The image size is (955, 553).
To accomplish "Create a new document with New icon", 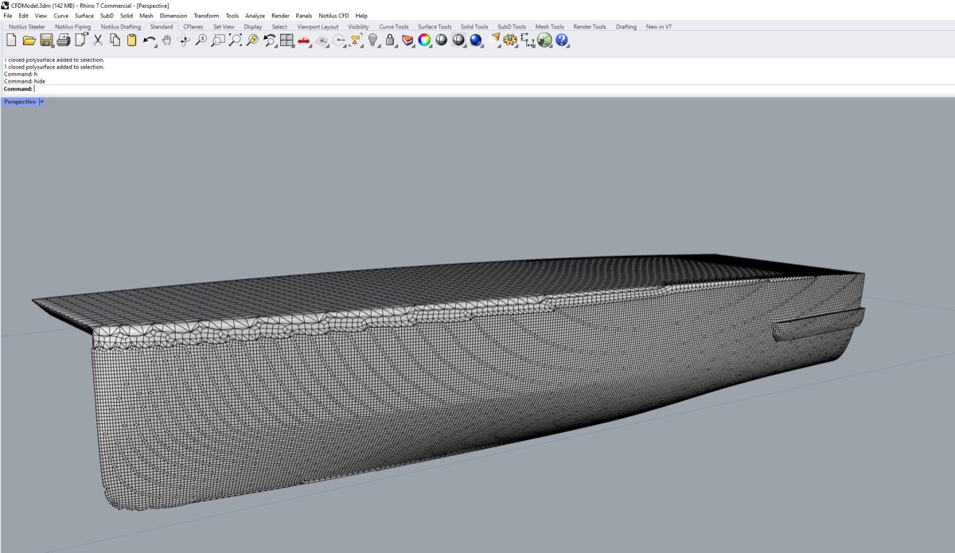I will click(11, 40).
